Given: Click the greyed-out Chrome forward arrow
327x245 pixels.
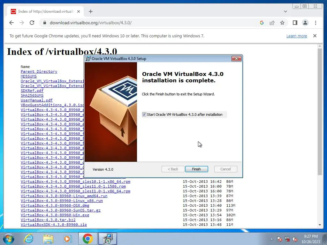Looking at the screenshot, I should click(x=22, y=23).
